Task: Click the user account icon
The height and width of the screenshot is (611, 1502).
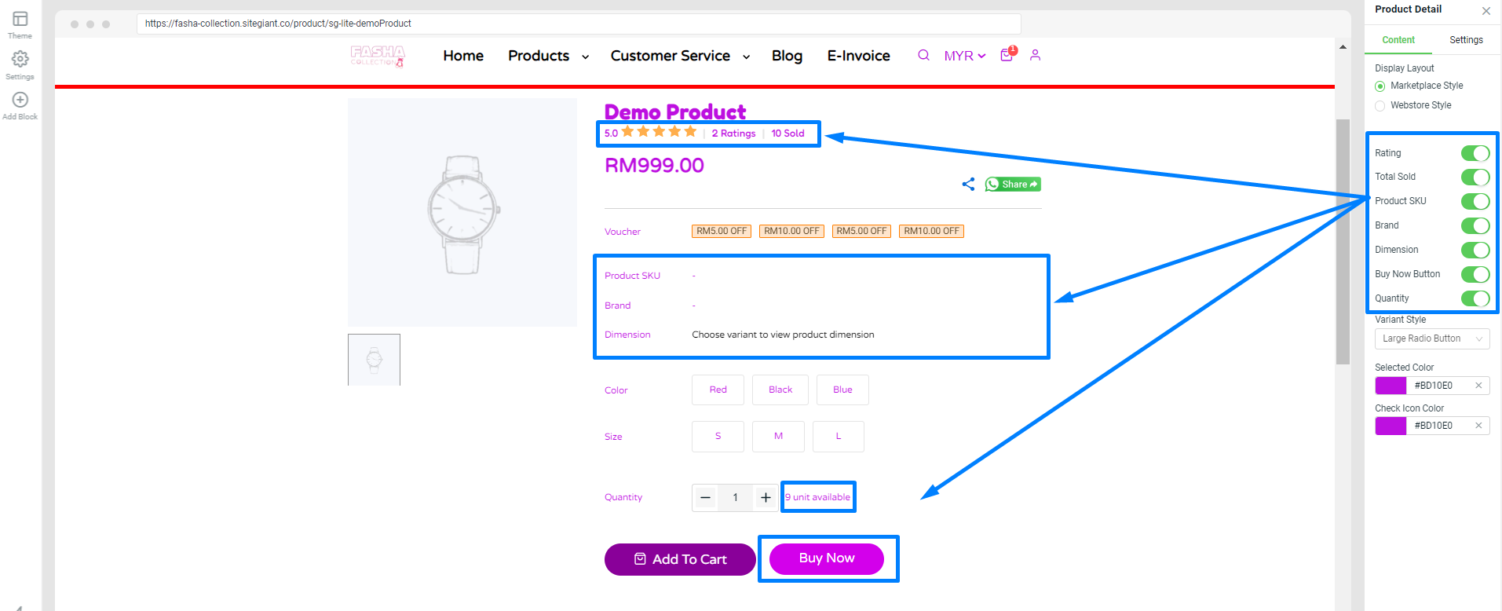Action: [1035, 55]
